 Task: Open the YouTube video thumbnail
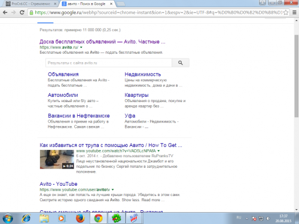click(x=57, y=159)
